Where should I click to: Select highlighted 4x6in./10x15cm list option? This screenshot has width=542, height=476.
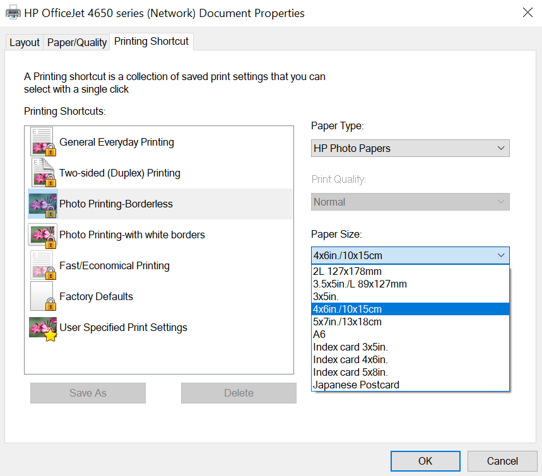coord(410,309)
